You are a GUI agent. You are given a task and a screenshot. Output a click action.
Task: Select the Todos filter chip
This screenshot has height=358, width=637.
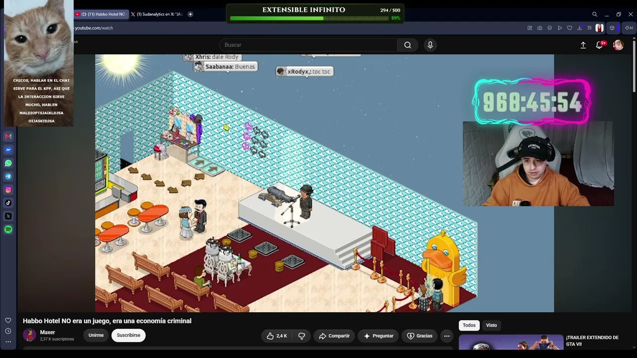(469, 325)
